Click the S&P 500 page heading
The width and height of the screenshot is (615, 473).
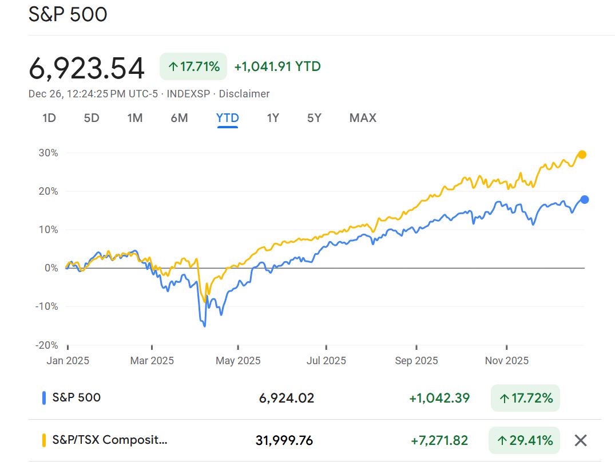coord(68,14)
